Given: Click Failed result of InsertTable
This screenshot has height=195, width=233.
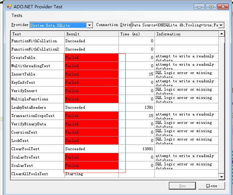Looking at the screenshot, I should [92, 74].
